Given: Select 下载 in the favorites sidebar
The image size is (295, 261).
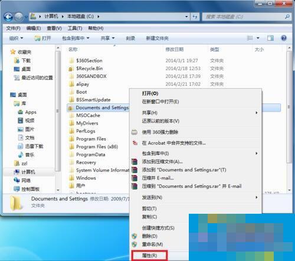Looking at the screenshot, I should point(26,60).
